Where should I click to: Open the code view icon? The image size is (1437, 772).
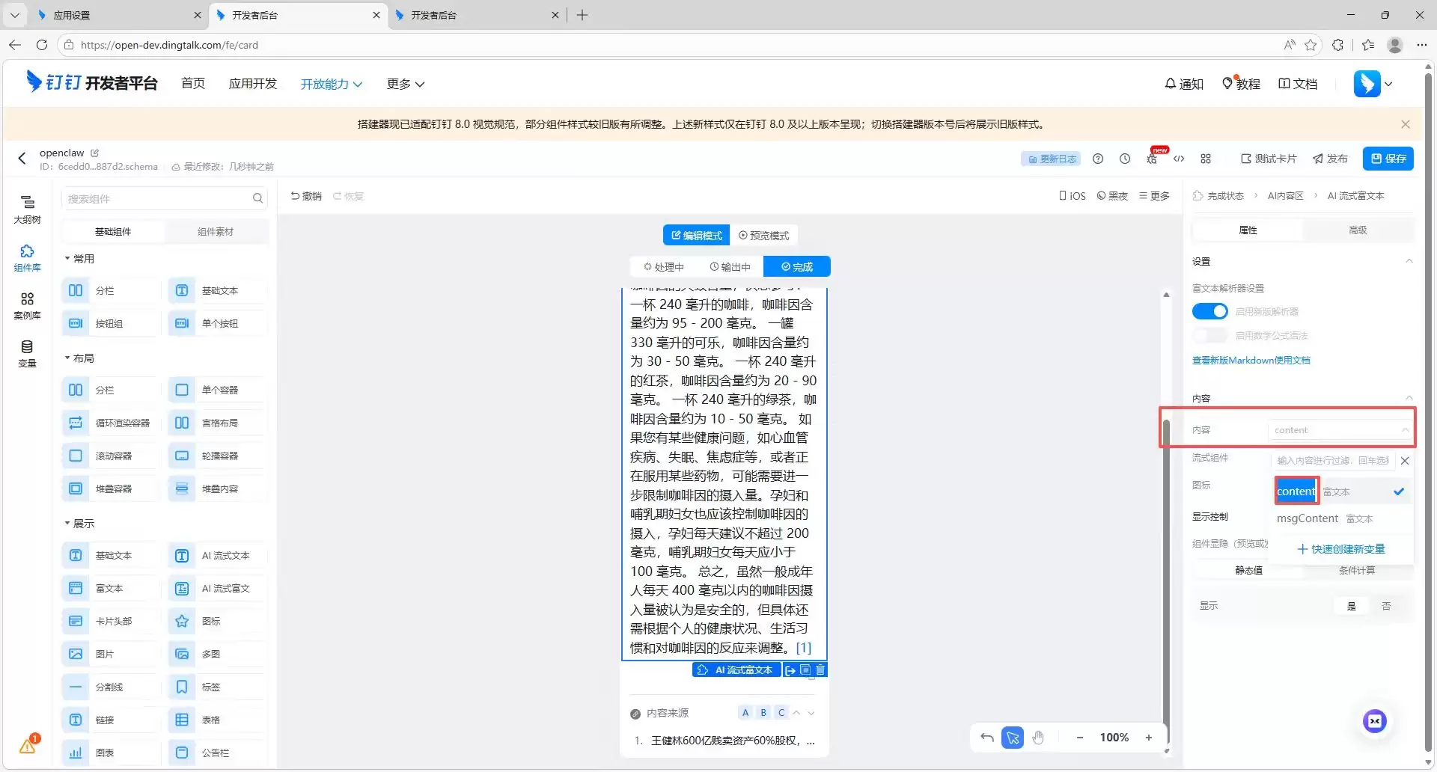pos(1179,159)
